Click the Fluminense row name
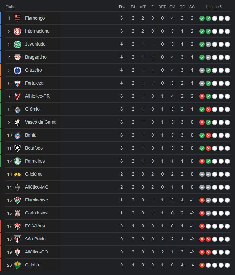235x275 pixels. pyautogui.click(x=36, y=200)
